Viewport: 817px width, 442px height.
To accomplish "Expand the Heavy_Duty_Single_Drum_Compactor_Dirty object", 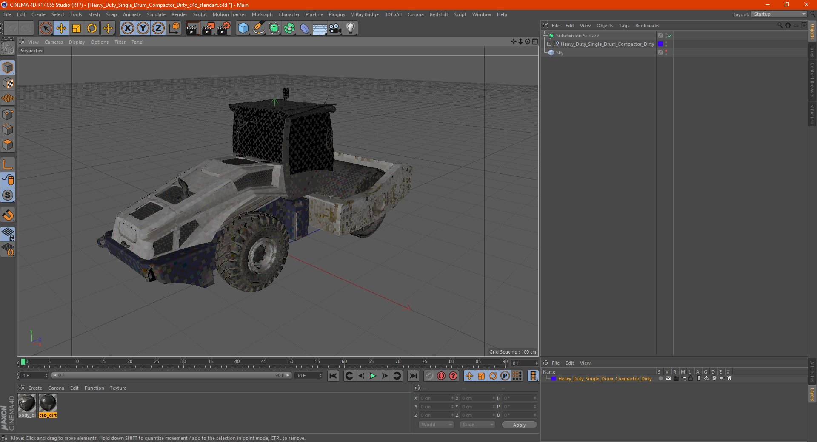I will [x=549, y=44].
